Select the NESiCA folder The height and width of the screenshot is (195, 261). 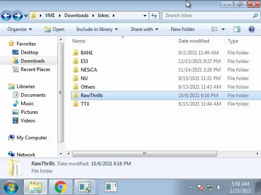pos(89,69)
